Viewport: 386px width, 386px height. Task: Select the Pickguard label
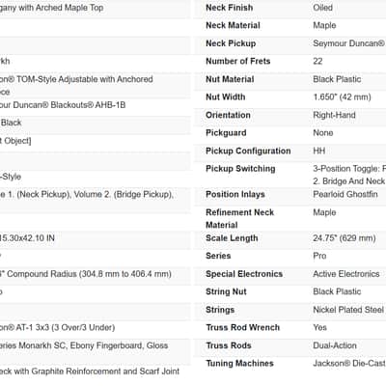tap(226, 133)
